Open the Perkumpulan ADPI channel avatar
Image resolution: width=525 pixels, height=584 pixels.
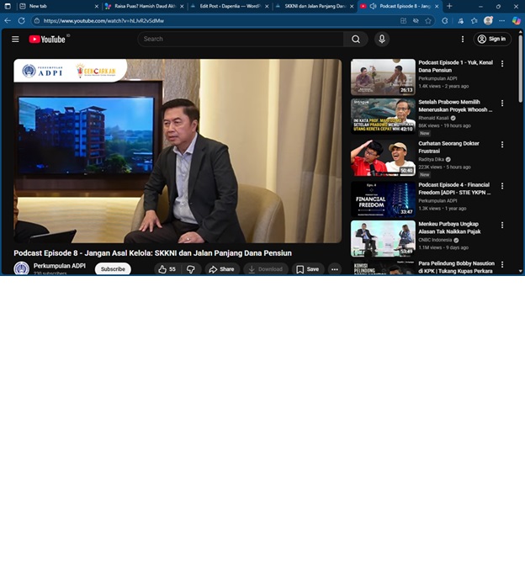[x=21, y=268]
